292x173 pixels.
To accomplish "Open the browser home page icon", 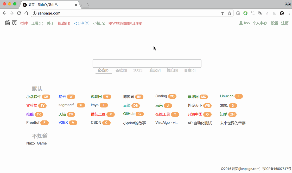I will click(26, 13).
